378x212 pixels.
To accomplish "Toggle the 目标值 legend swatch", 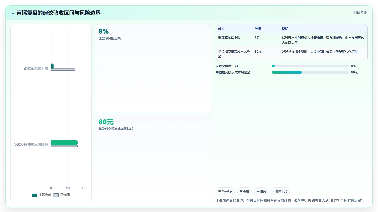I will pos(56,195).
